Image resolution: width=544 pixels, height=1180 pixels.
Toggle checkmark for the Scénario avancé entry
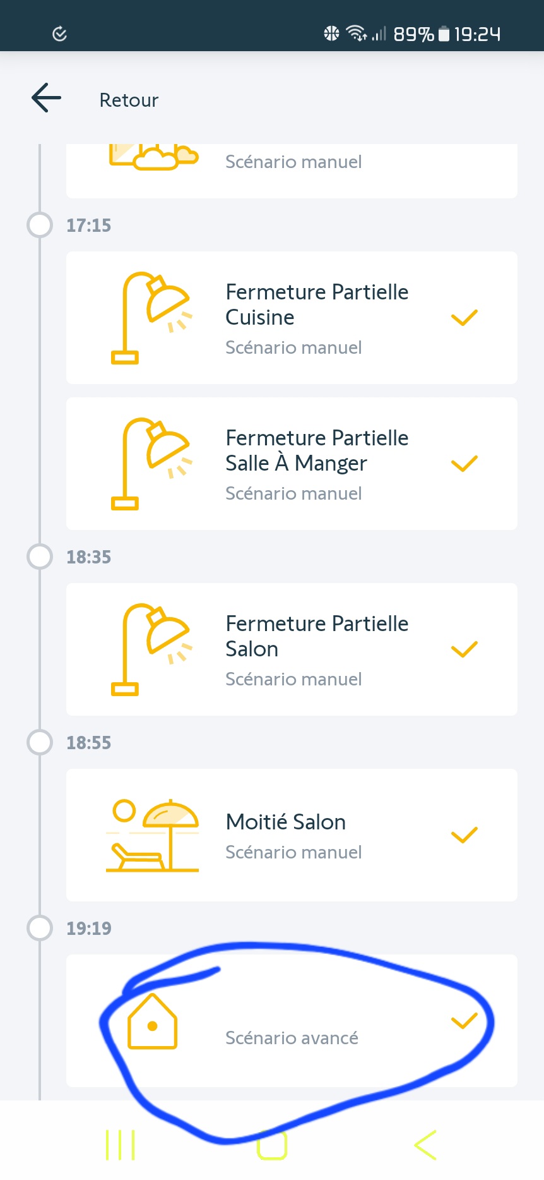tap(464, 1021)
